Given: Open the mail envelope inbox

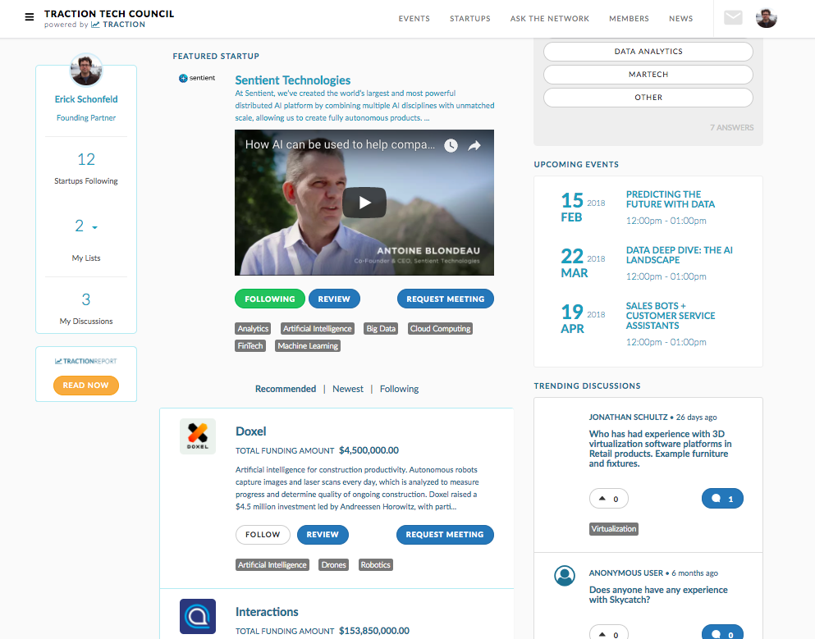Looking at the screenshot, I should click(732, 16).
